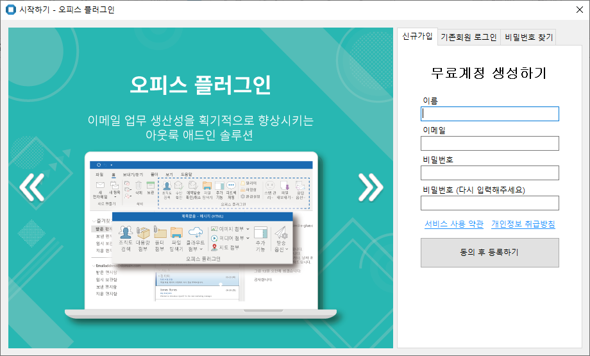Click the 오피스 플러그인 banner heading

(200, 85)
